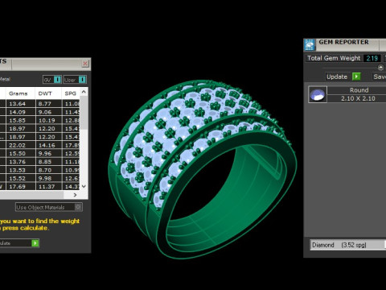Select the round gem thumbnail

tap(318, 94)
